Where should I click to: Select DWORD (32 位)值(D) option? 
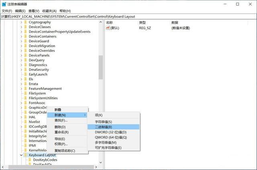[x=110, y=132]
